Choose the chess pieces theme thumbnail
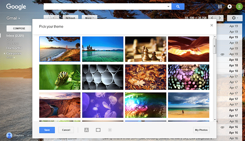The height and width of the screenshot is (141, 245). pos(146,49)
